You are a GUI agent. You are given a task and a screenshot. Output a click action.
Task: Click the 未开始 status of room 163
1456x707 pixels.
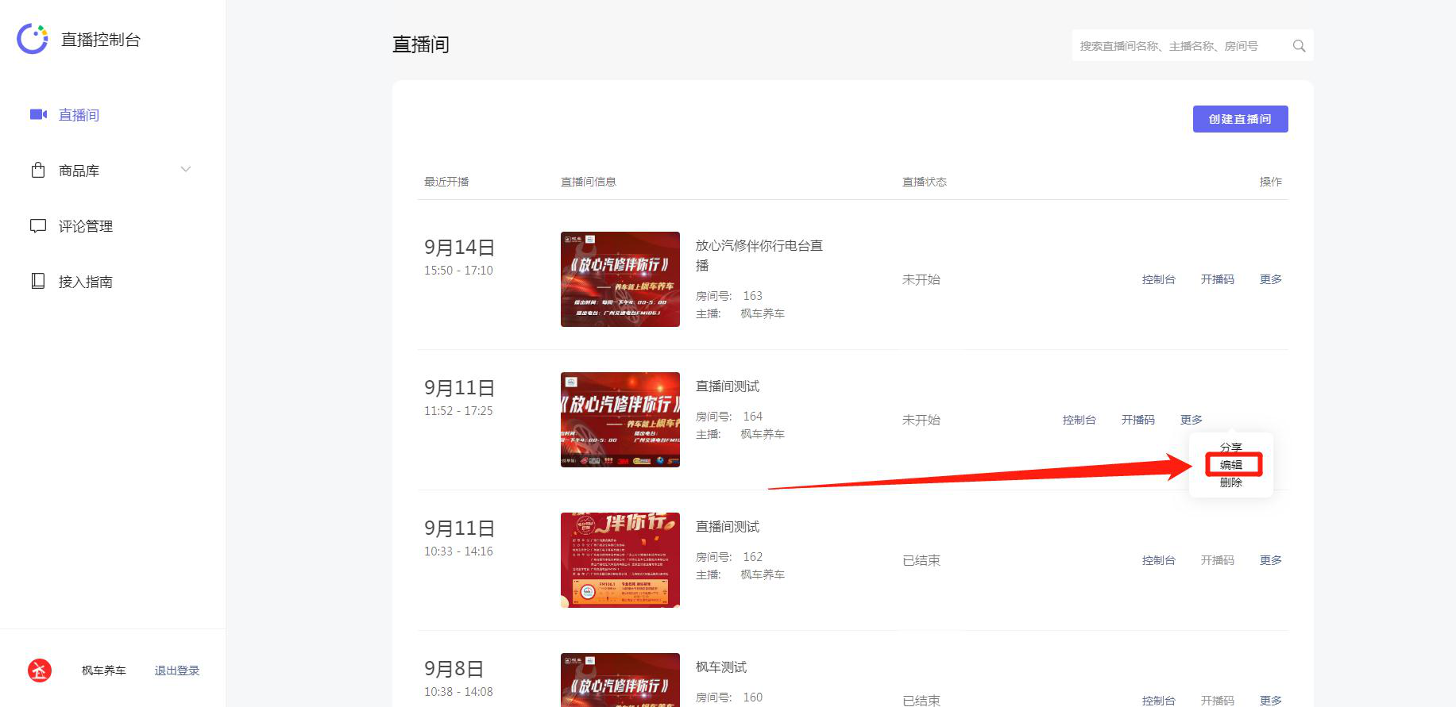pyautogui.click(x=921, y=279)
